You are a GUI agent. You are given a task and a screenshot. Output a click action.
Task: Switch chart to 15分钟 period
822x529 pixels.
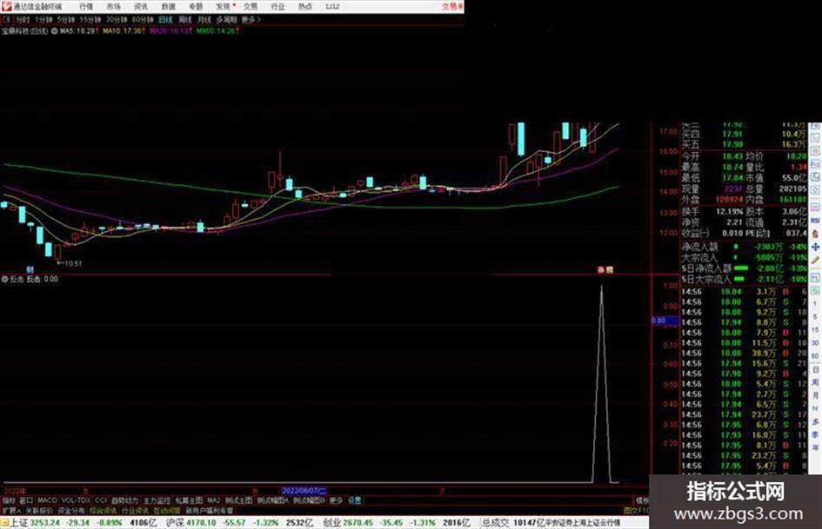point(90,19)
